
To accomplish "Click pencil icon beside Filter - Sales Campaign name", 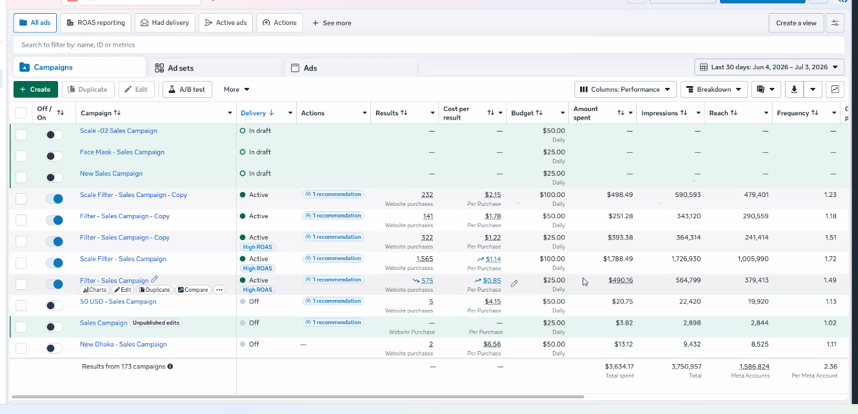I will 154,280.
